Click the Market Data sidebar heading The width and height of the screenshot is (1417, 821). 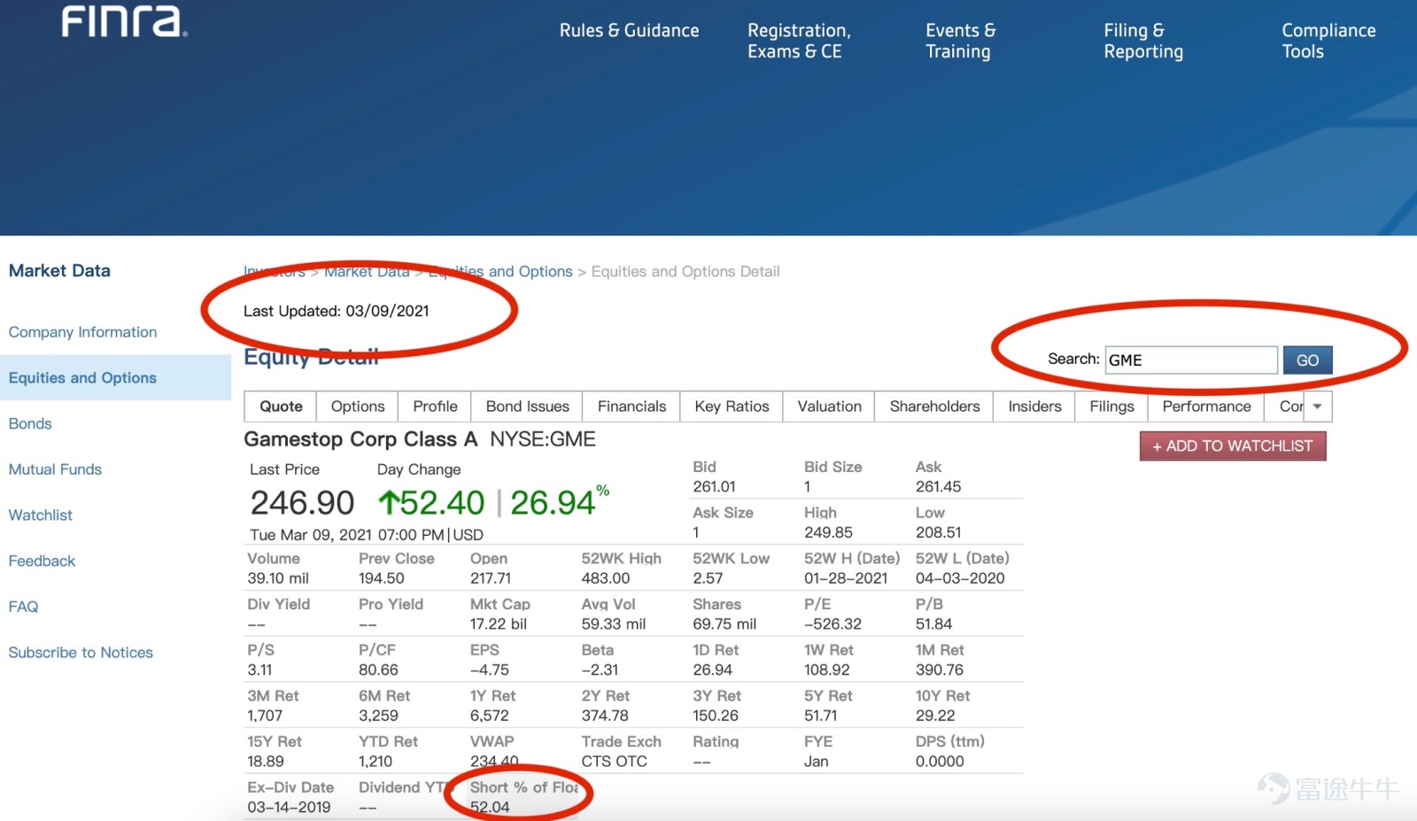point(59,271)
